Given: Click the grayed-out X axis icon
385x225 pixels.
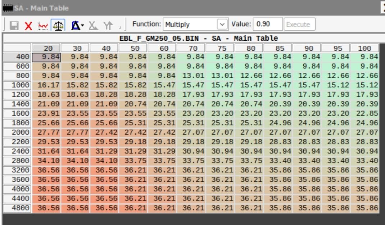Looking at the screenshot, I should click(94, 25).
